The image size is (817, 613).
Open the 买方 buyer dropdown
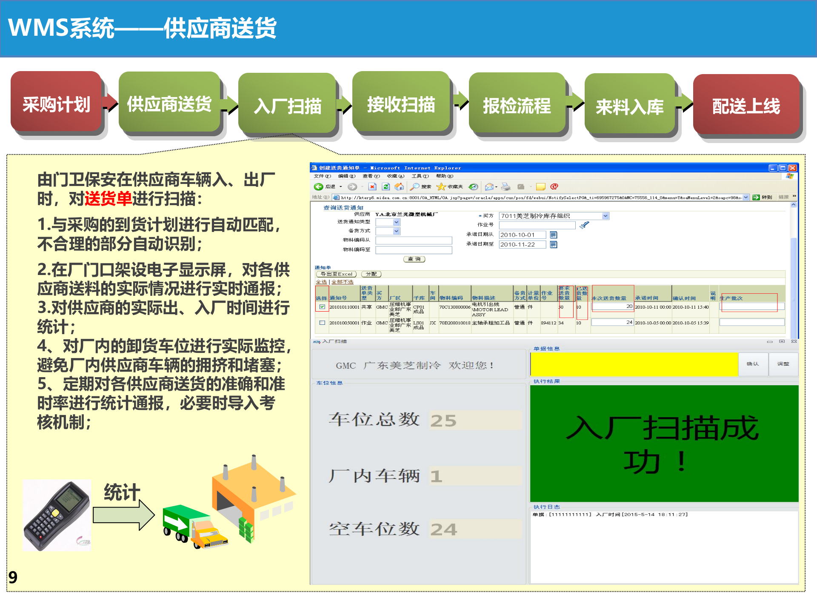(x=606, y=216)
